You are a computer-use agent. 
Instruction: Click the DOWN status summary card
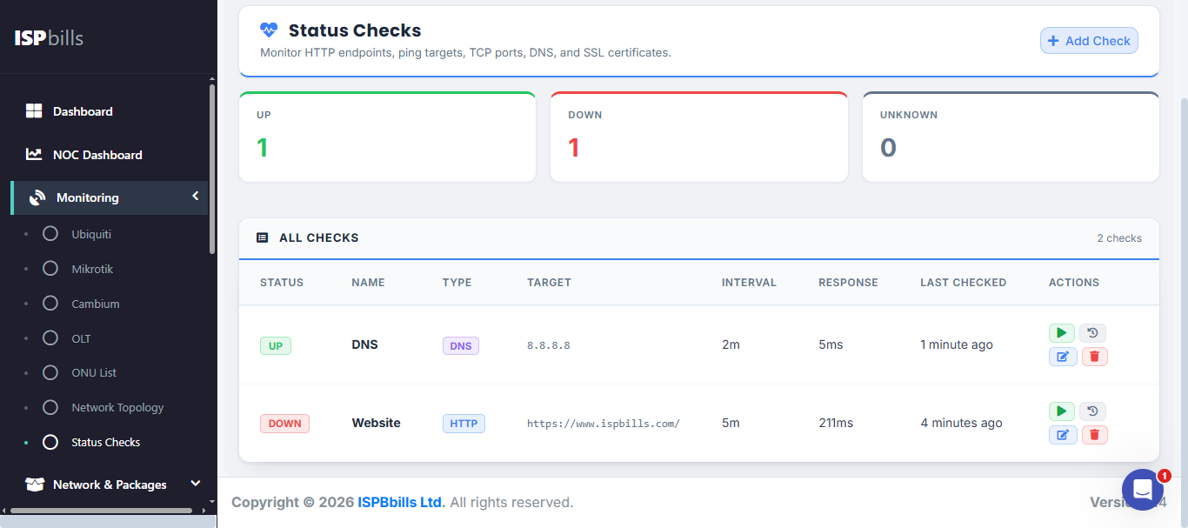(698, 137)
